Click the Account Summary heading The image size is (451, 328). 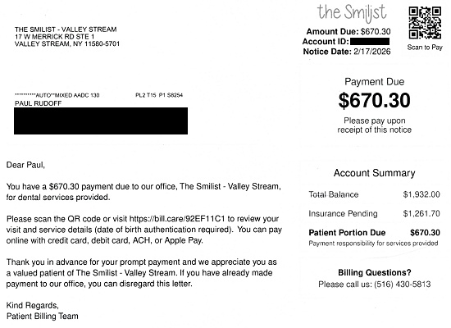pos(374,173)
